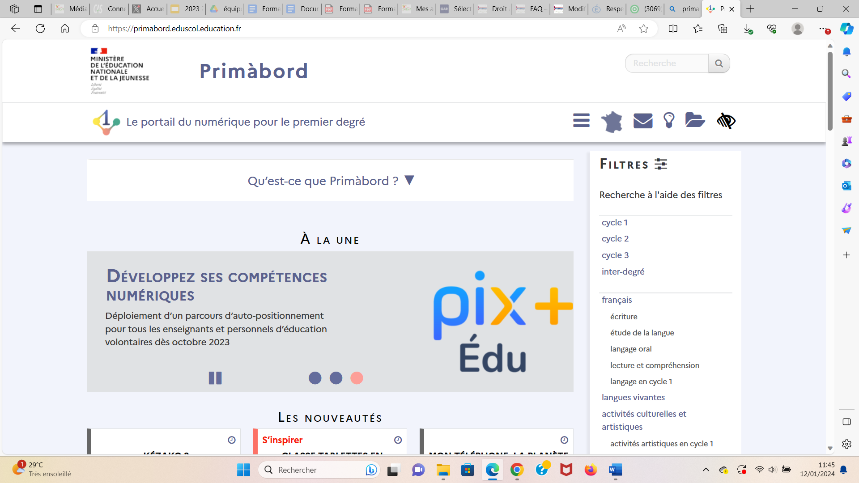Pause the À la une carousel
The height and width of the screenshot is (483, 859).
[x=215, y=378]
